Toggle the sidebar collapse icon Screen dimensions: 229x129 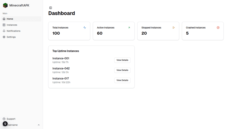[51, 8]
